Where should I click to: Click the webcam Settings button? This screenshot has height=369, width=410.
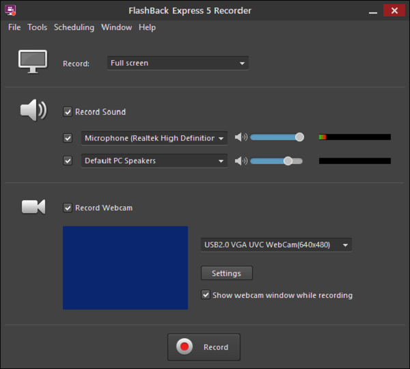click(x=226, y=273)
